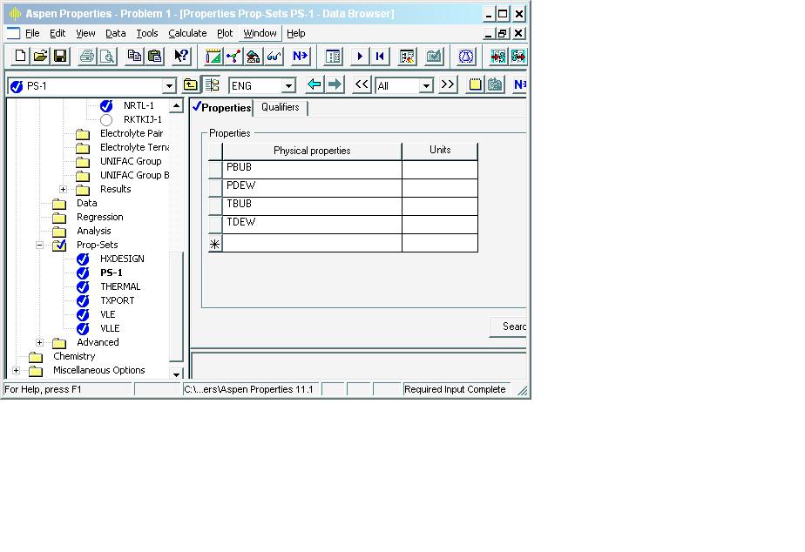Click the Up One Level folder icon
Viewport: 805px width, 552px height.
[191, 84]
